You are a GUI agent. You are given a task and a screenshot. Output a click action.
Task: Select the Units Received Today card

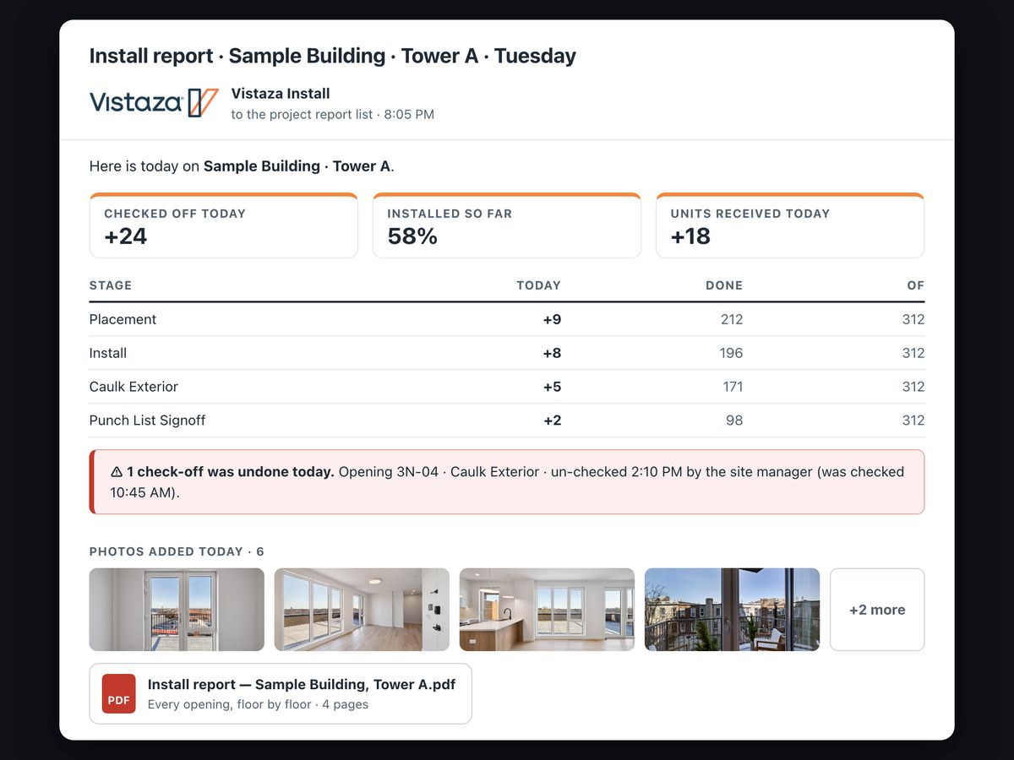coord(790,225)
